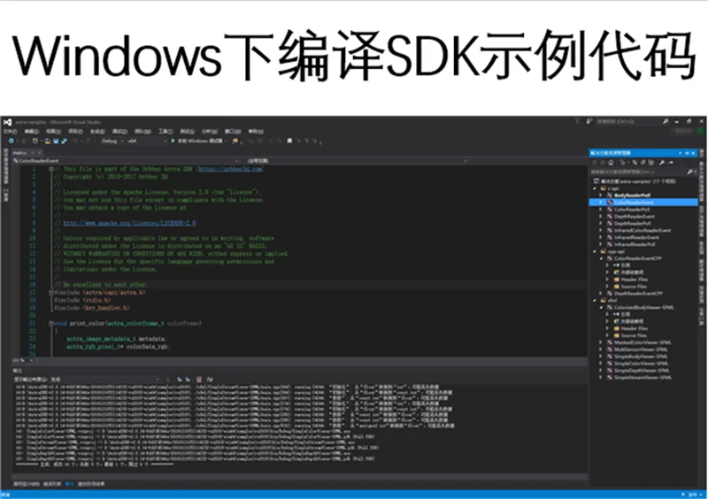Click the bookmark toolbar icon
The width and height of the screenshot is (708, 499).
[x=289, y=142]
